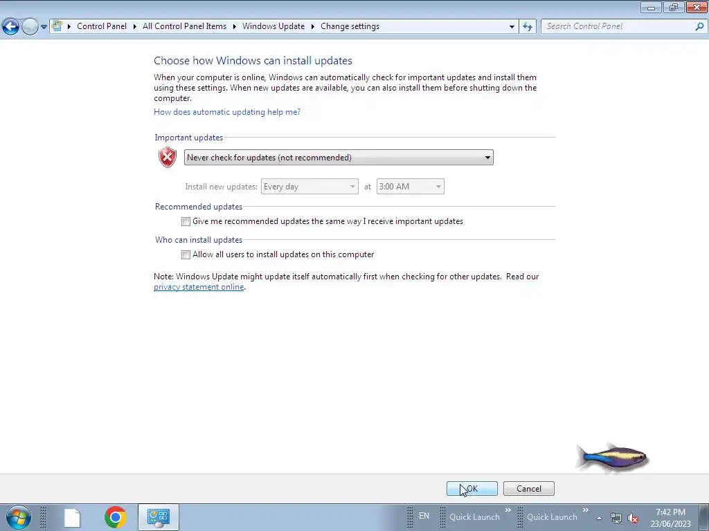
Task: Restore down the Control Panel window
Action: click(674, 7)
